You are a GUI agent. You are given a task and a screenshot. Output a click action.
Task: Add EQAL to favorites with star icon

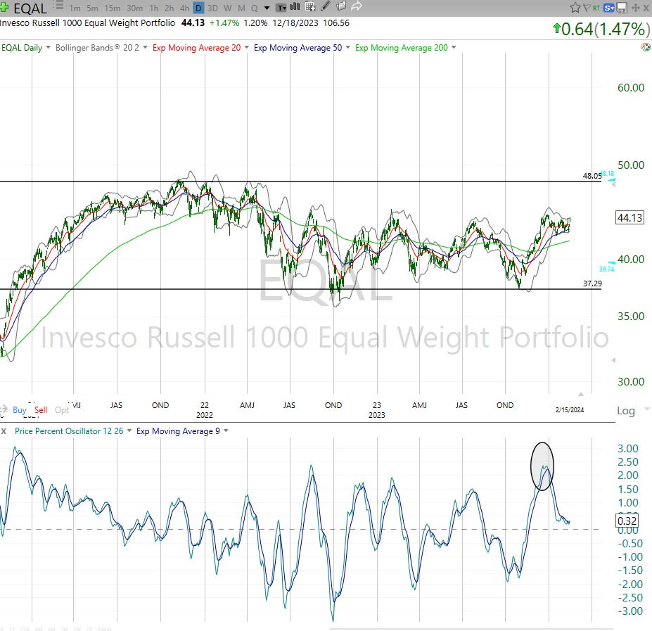tap(575, 8)
